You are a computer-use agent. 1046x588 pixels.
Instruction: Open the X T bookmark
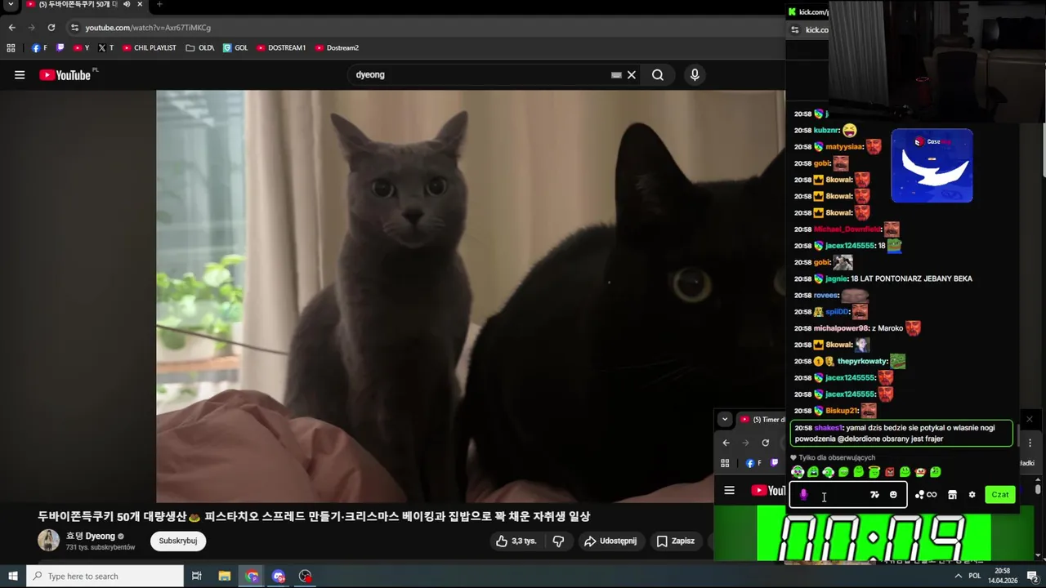tap(106, 48)
